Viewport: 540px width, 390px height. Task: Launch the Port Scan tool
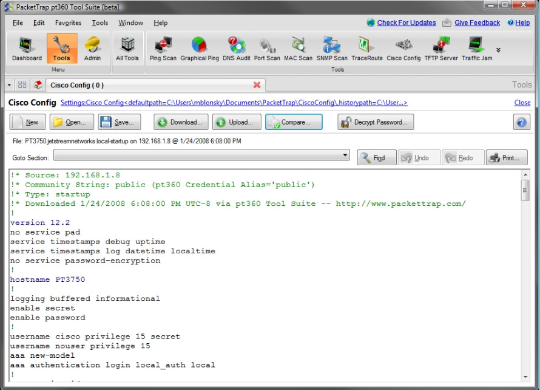(x=267, y=49)
